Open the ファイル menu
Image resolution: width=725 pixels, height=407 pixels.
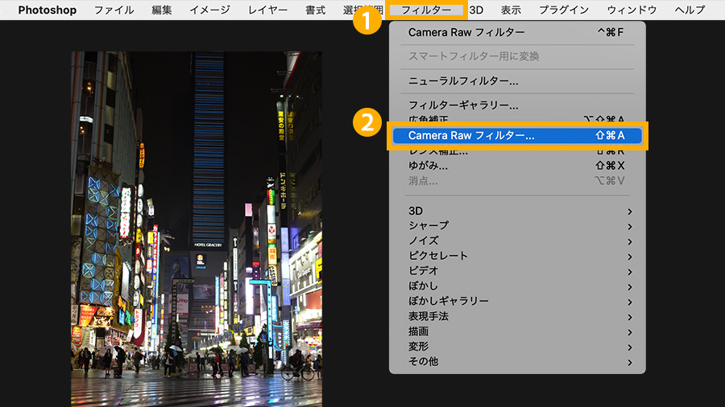click(x=114, y=10)
